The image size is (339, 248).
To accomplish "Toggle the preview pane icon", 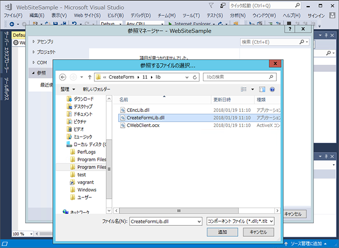I will [x=262, y=89].
